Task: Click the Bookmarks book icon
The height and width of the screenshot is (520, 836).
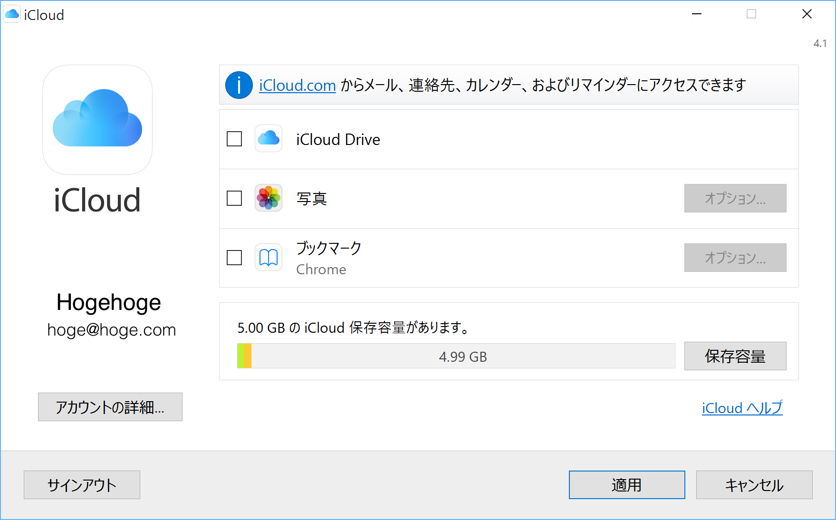Action: [269, 257]
